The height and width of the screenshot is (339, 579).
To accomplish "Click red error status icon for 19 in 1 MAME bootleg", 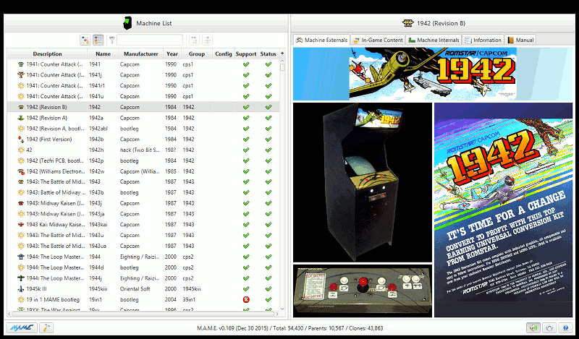I will (x=246, y=299).
